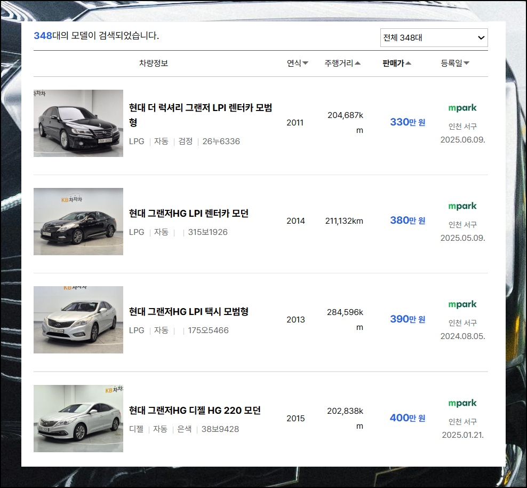Open the 전체 348대 dropdown
The width and height of the screenshot is (527, 488).
tap(434, 38)
